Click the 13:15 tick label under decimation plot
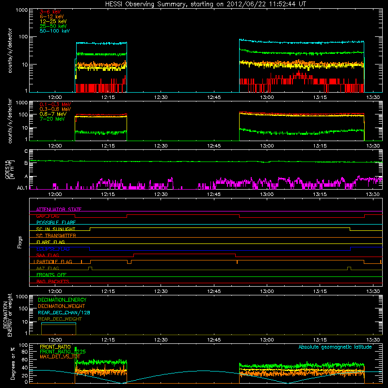The width and height of the screenshot is (388, 388). coord(320,340)
